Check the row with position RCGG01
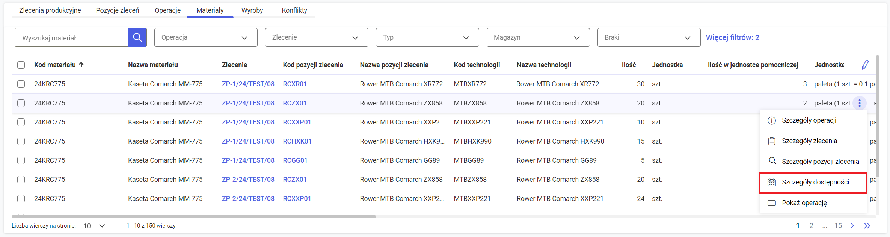Image resolution: width=890 pixels, height=237 pixels. click(21, 160)
